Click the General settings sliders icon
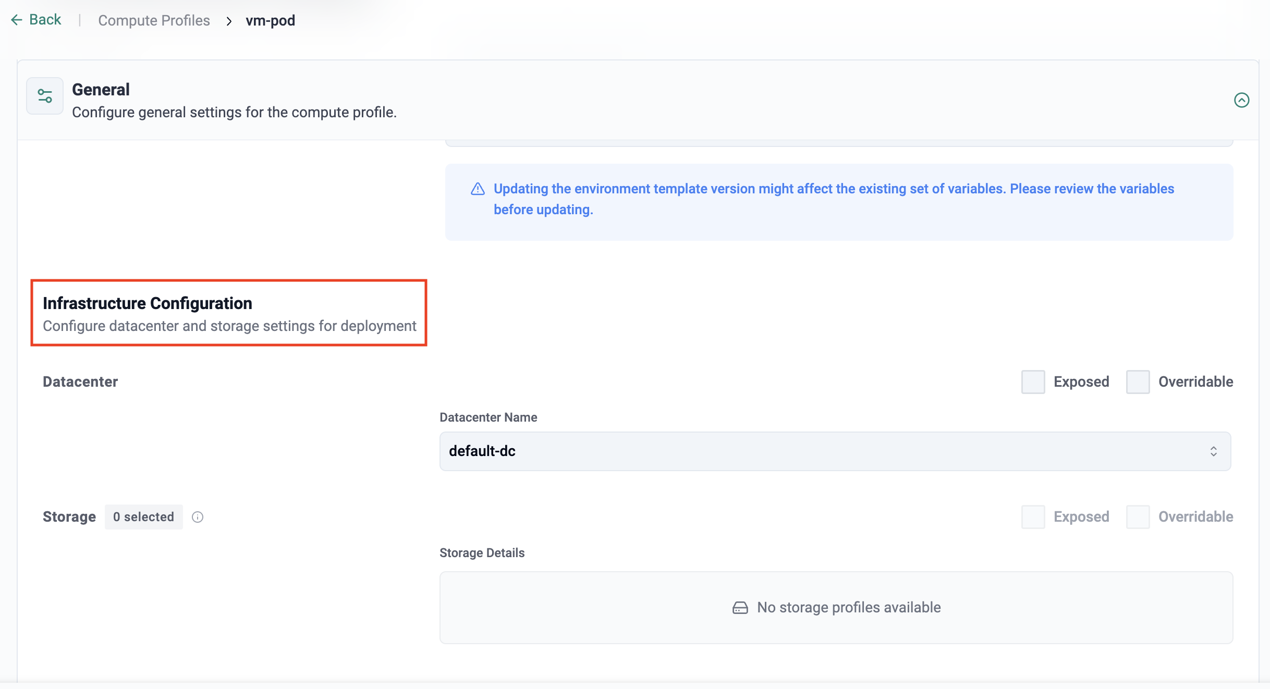Viewport: 1270px width, 689px height. point(45,96)
